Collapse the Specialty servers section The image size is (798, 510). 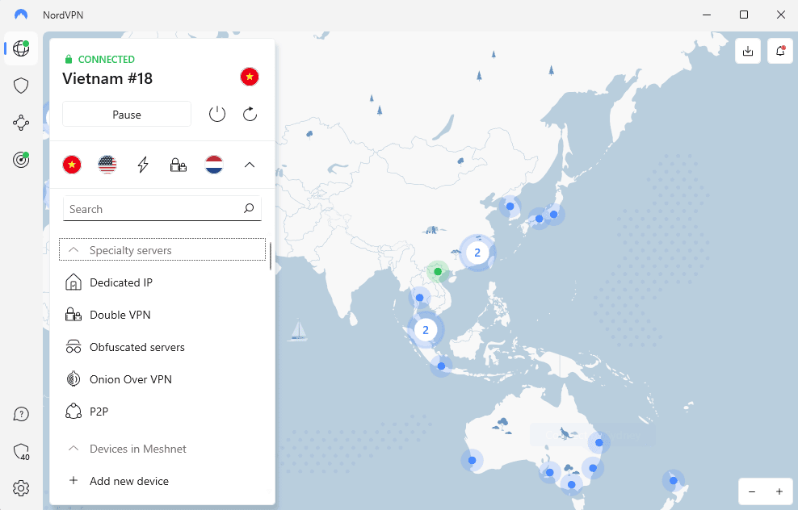162,249
